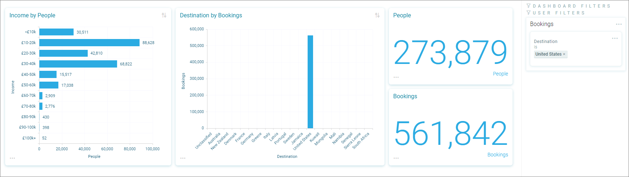Click Income by People chart title

click(x=32, y=15)
